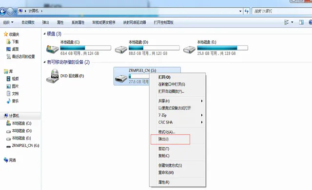Toggle the preview pane icon
This screenshot has width=312, height=190.
(x=301, y=22)
